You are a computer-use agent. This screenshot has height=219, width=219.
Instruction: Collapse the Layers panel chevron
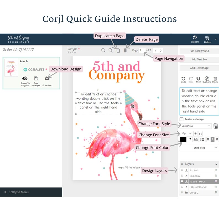tap(216, 164)
